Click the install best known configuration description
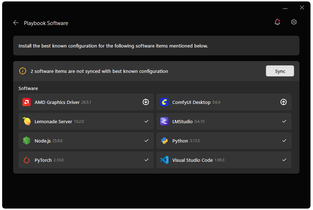The height and width of the screenshot is (210, 313). (113, 46)
